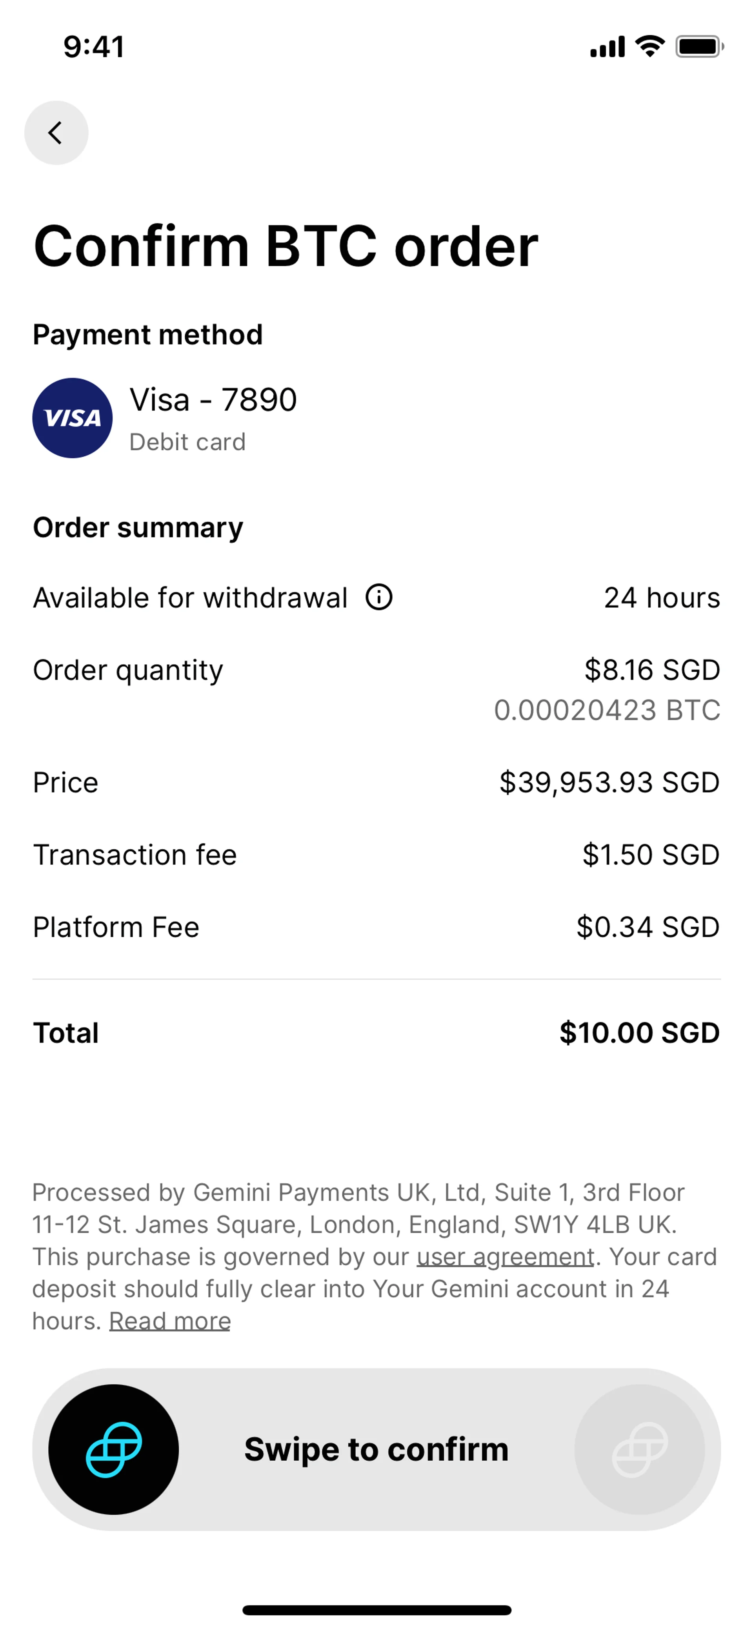This screenshot has height=1631, width=753.
Task: Open the withdrawal availability info icon
Action: (379, 597)
